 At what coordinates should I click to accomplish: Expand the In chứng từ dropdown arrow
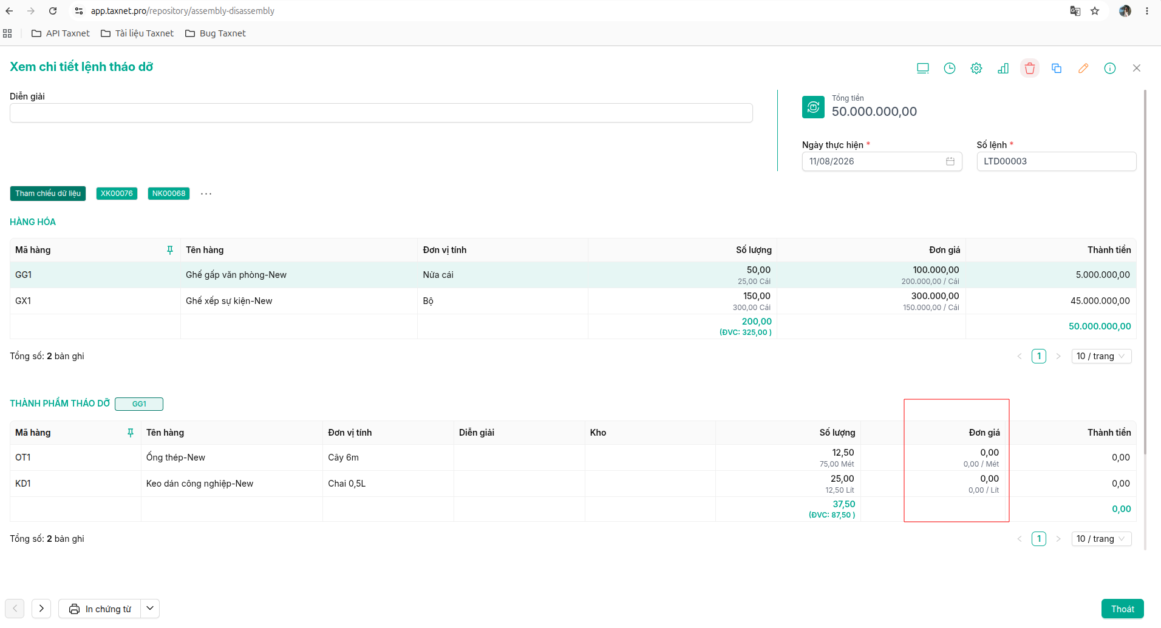150,609
